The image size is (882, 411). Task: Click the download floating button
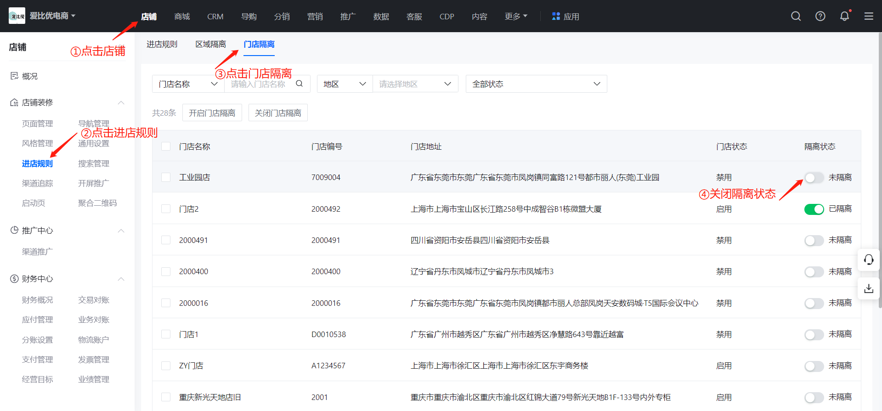[869, 288]
